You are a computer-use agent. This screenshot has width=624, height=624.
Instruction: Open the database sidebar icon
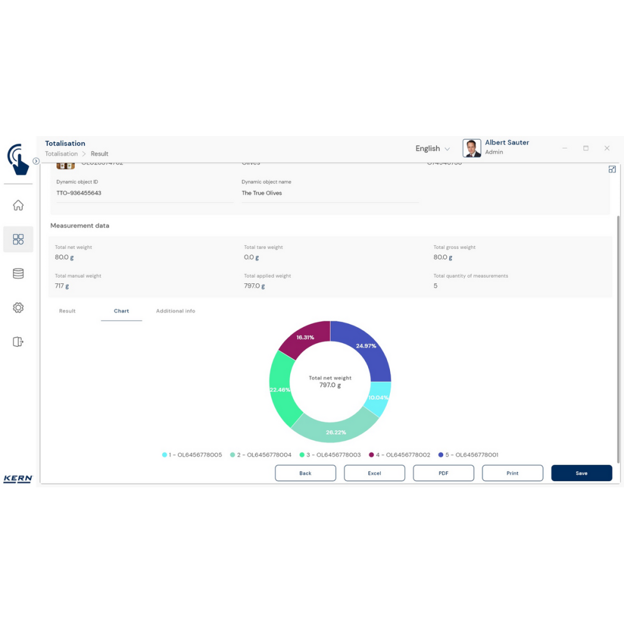click(x=18, y=273)
